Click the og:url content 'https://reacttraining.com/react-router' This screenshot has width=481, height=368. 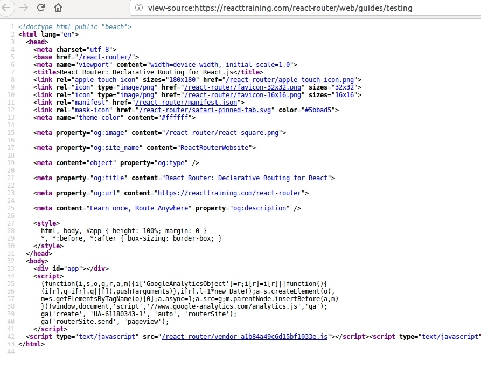point(229,193)
